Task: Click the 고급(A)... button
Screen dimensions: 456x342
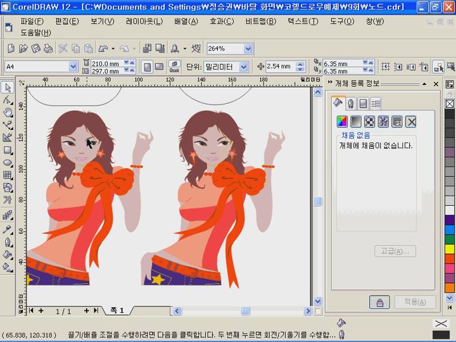Action: click(395, 251)
